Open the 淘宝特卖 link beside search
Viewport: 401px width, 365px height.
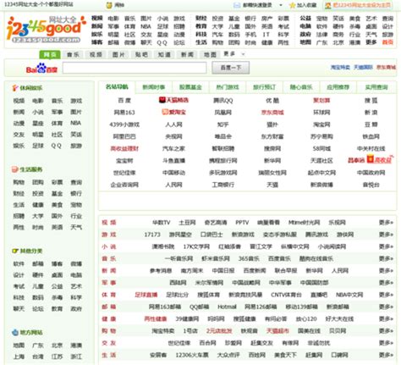[340, 67]
